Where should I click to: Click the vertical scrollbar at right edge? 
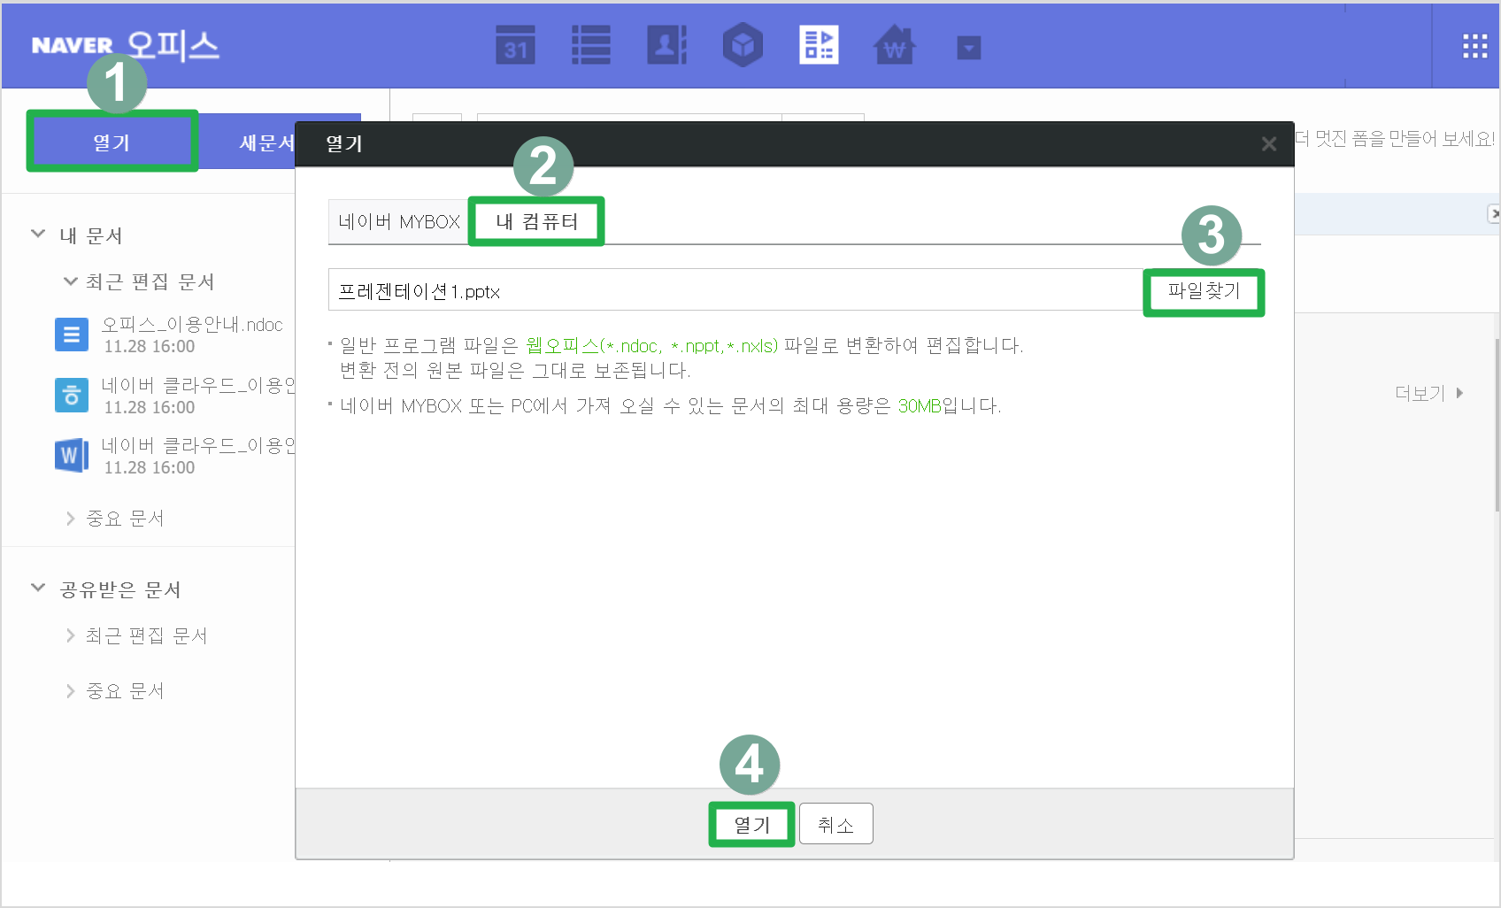pos(1497,425)
